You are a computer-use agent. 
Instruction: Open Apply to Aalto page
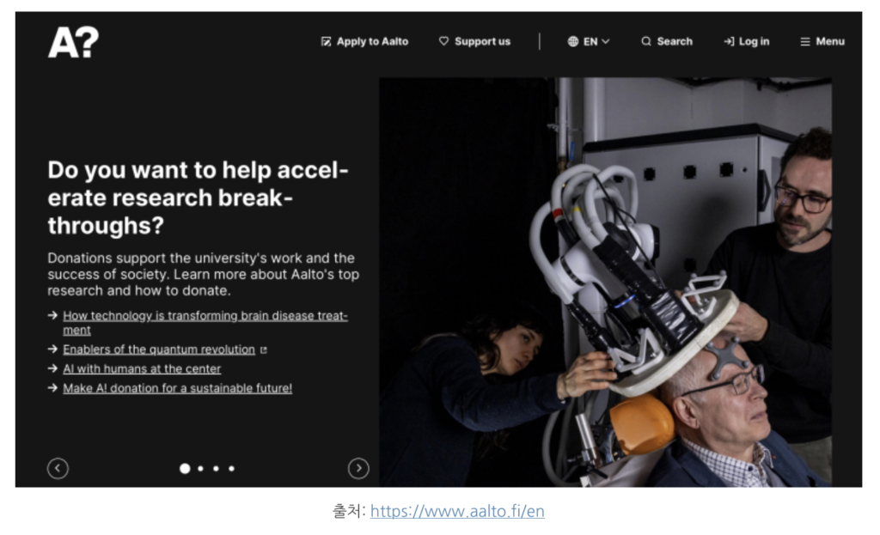coord(372,41)
